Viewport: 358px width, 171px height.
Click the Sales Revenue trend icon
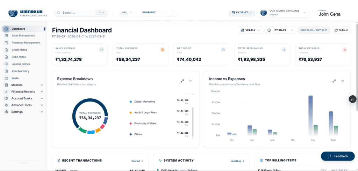[102, 50]
